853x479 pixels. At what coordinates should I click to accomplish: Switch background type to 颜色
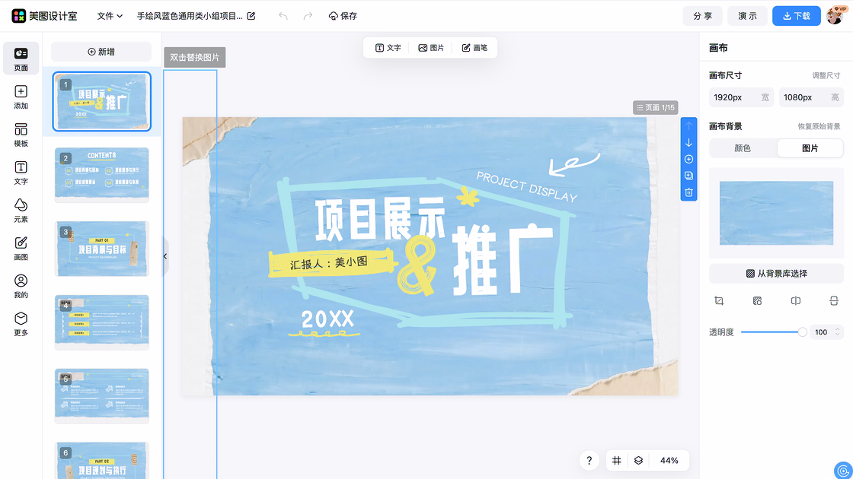(743, 148)
